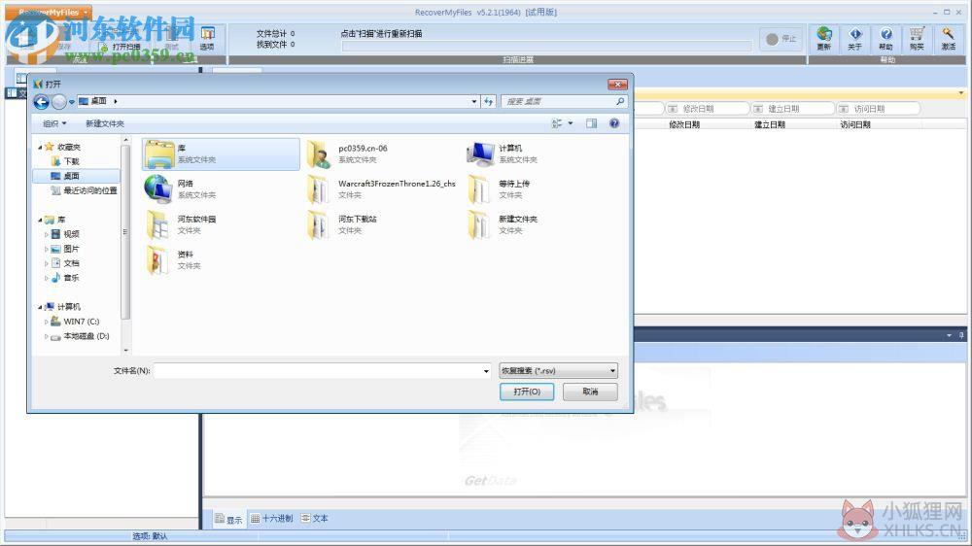Open the 选项 options icon in the ribbon
972x546 pixels.
click(x=207, y=39)
